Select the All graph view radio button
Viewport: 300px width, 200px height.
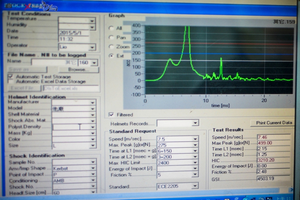point(111,28)
